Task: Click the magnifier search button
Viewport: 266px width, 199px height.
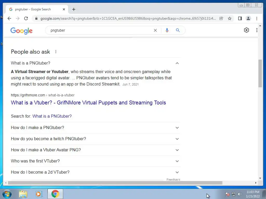Action: 178,30
